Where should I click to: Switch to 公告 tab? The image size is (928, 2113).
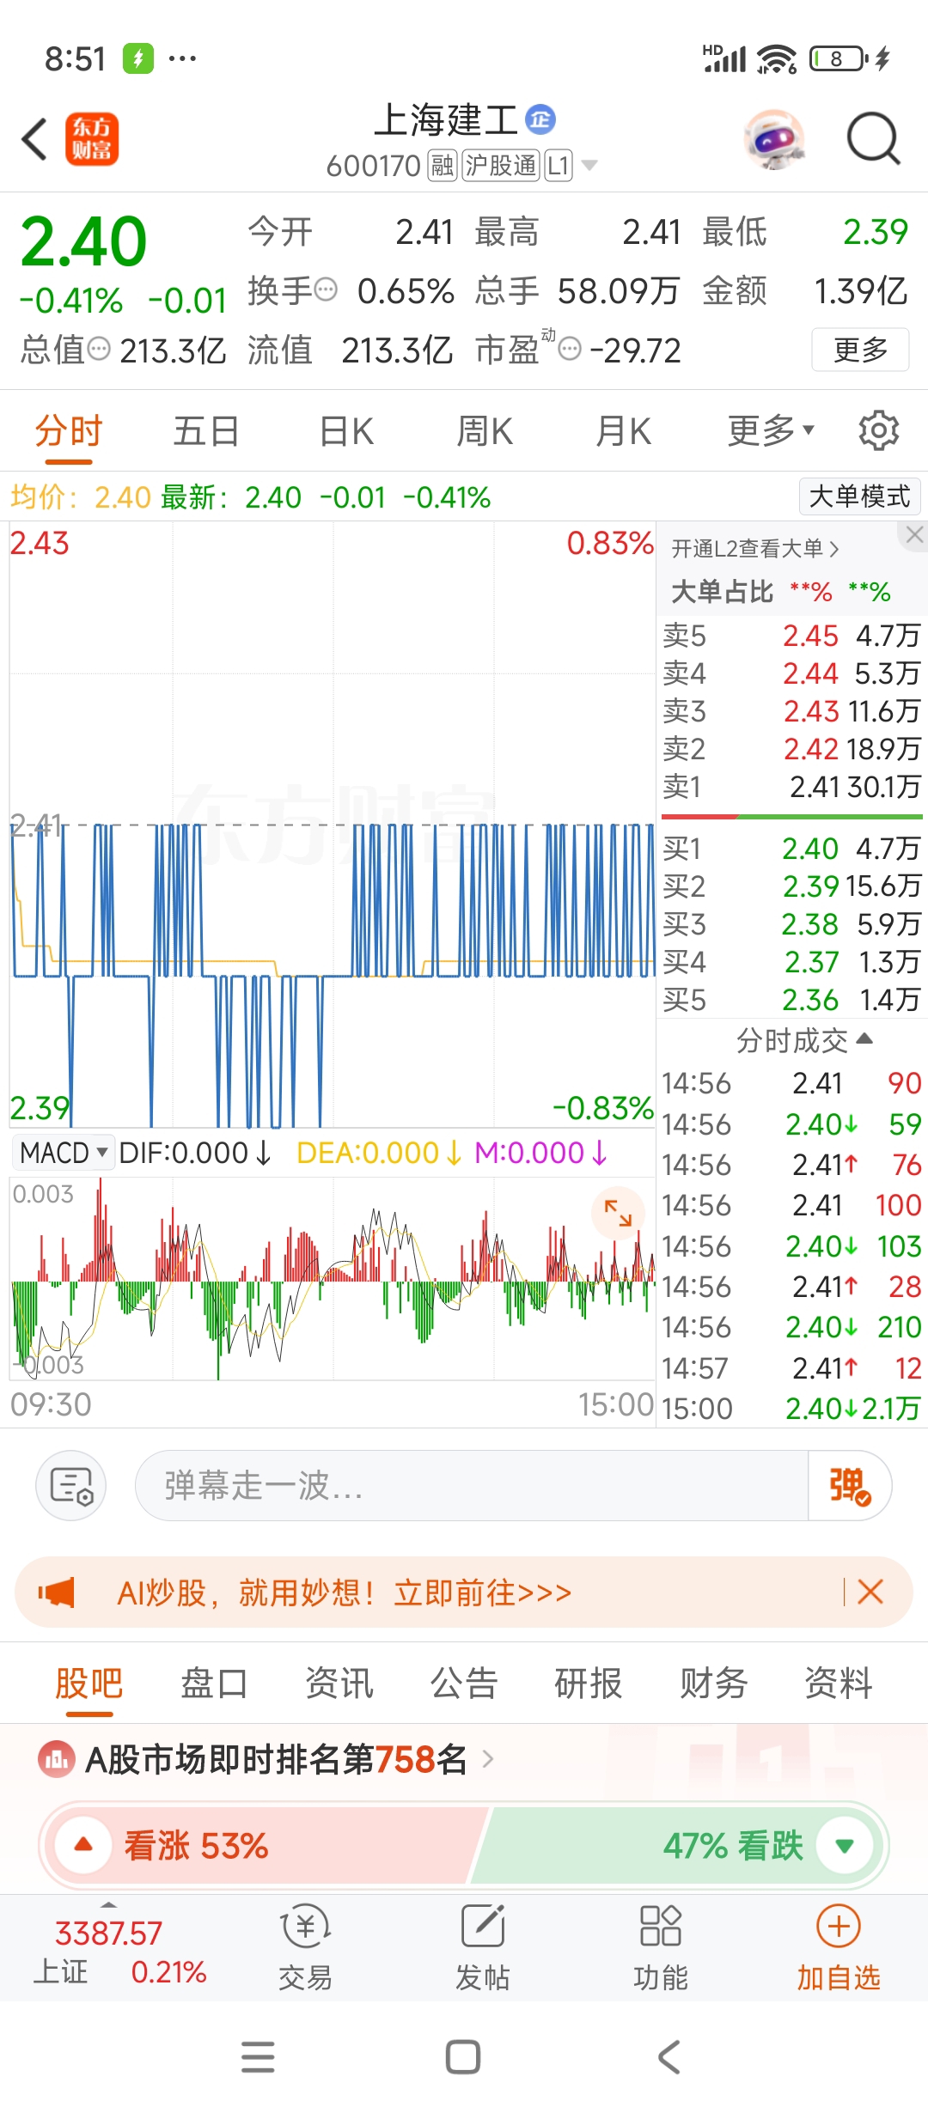click(464, 1684)
